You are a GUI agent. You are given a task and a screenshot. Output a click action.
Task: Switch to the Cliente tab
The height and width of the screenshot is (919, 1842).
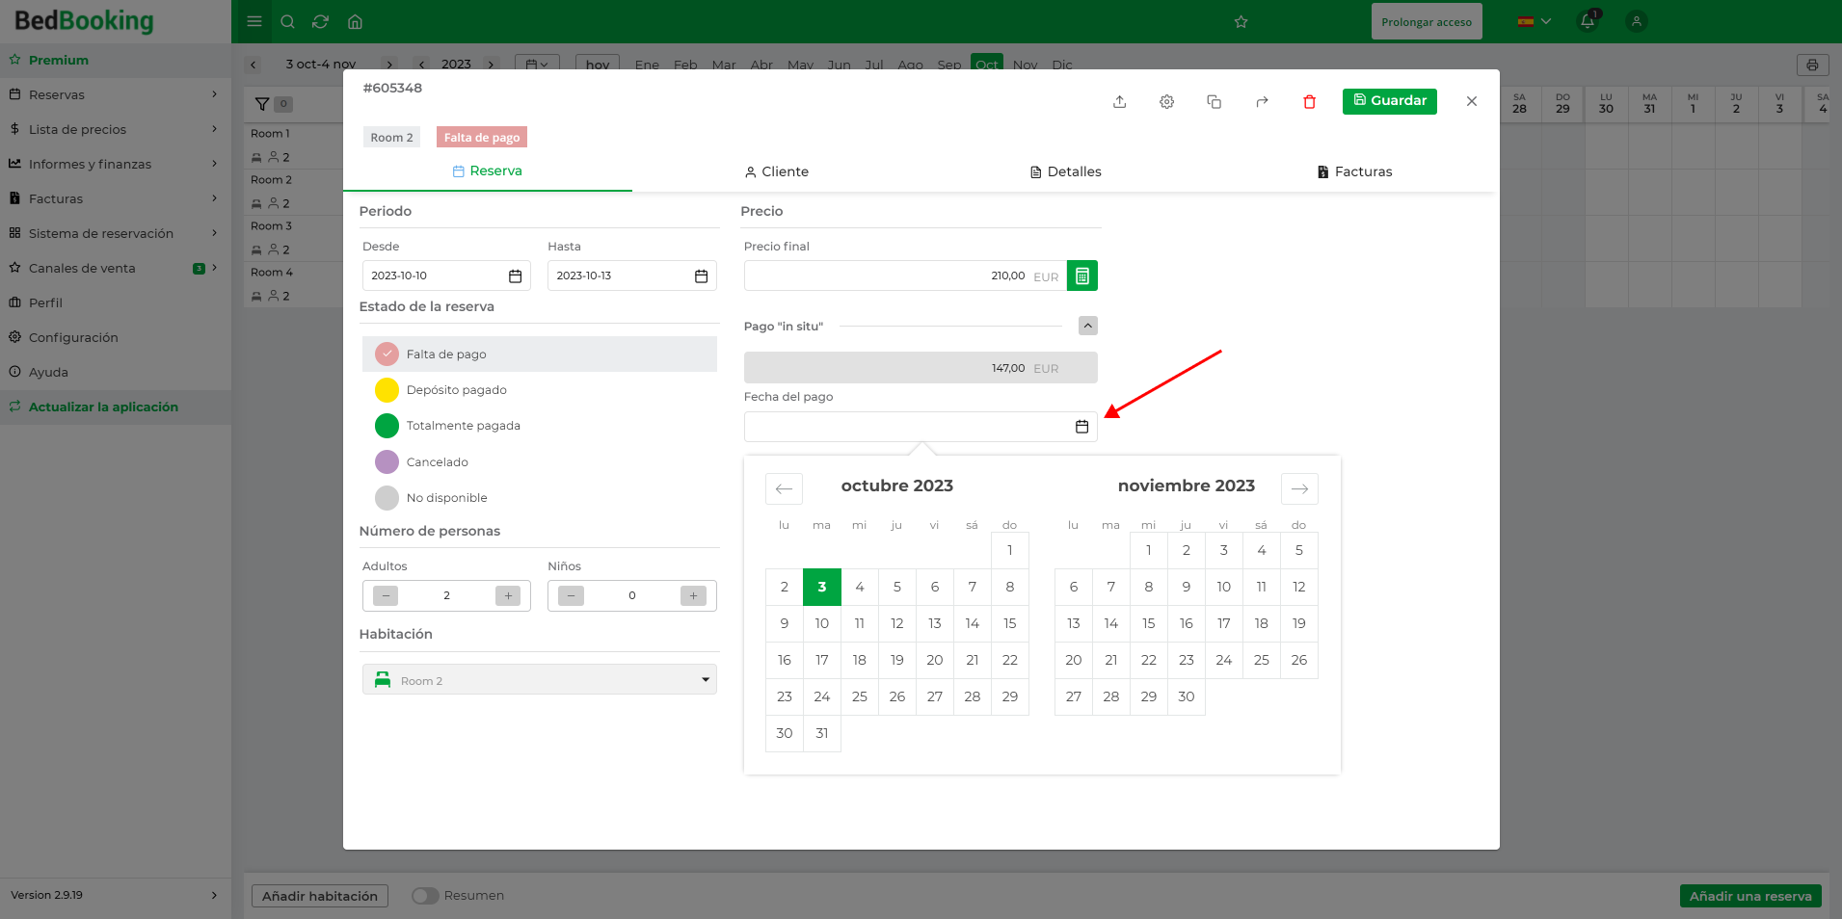coord(776,171)
